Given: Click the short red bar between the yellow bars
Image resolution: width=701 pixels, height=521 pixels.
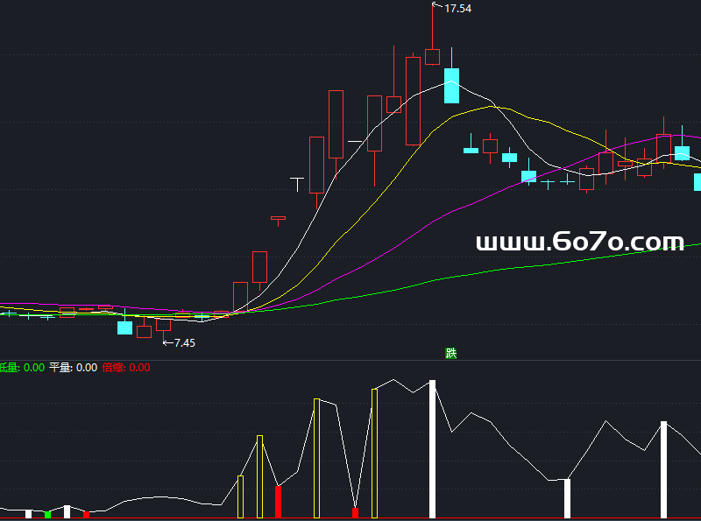Looking at the screenshot, I should (x=355, y=512).
